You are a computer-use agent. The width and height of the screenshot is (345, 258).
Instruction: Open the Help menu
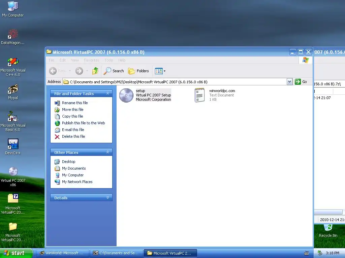click(122, 60)
